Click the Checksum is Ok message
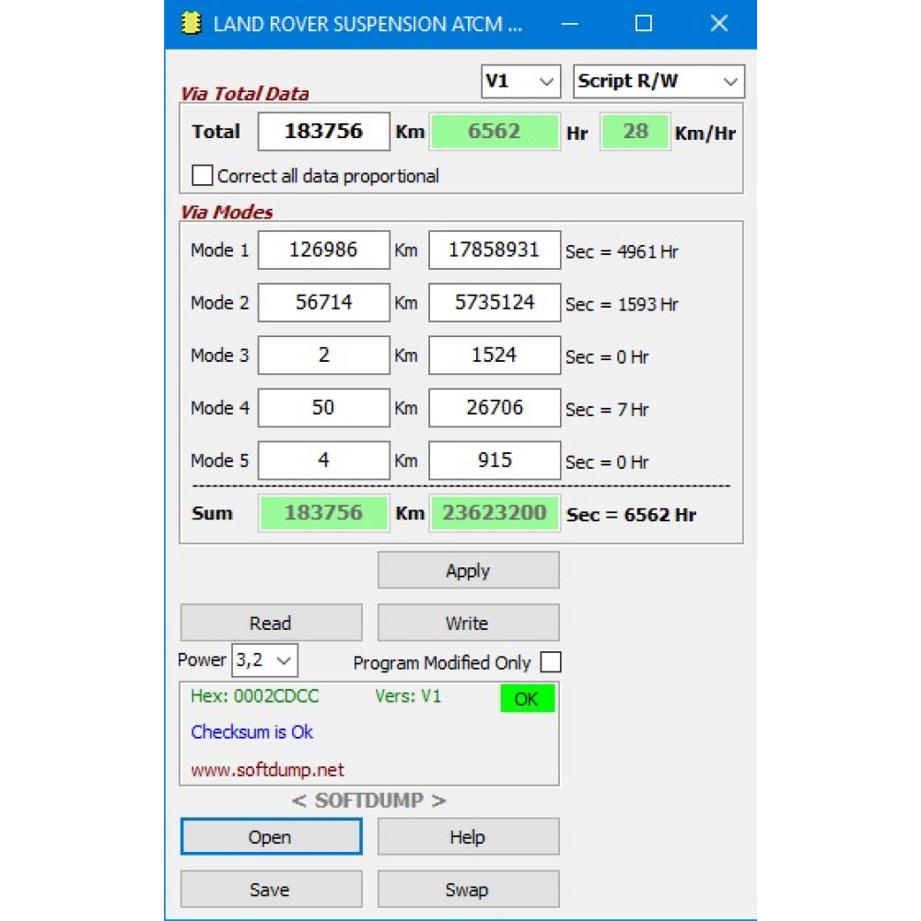This screenshot has width=921, height=921. pos(252,732)
